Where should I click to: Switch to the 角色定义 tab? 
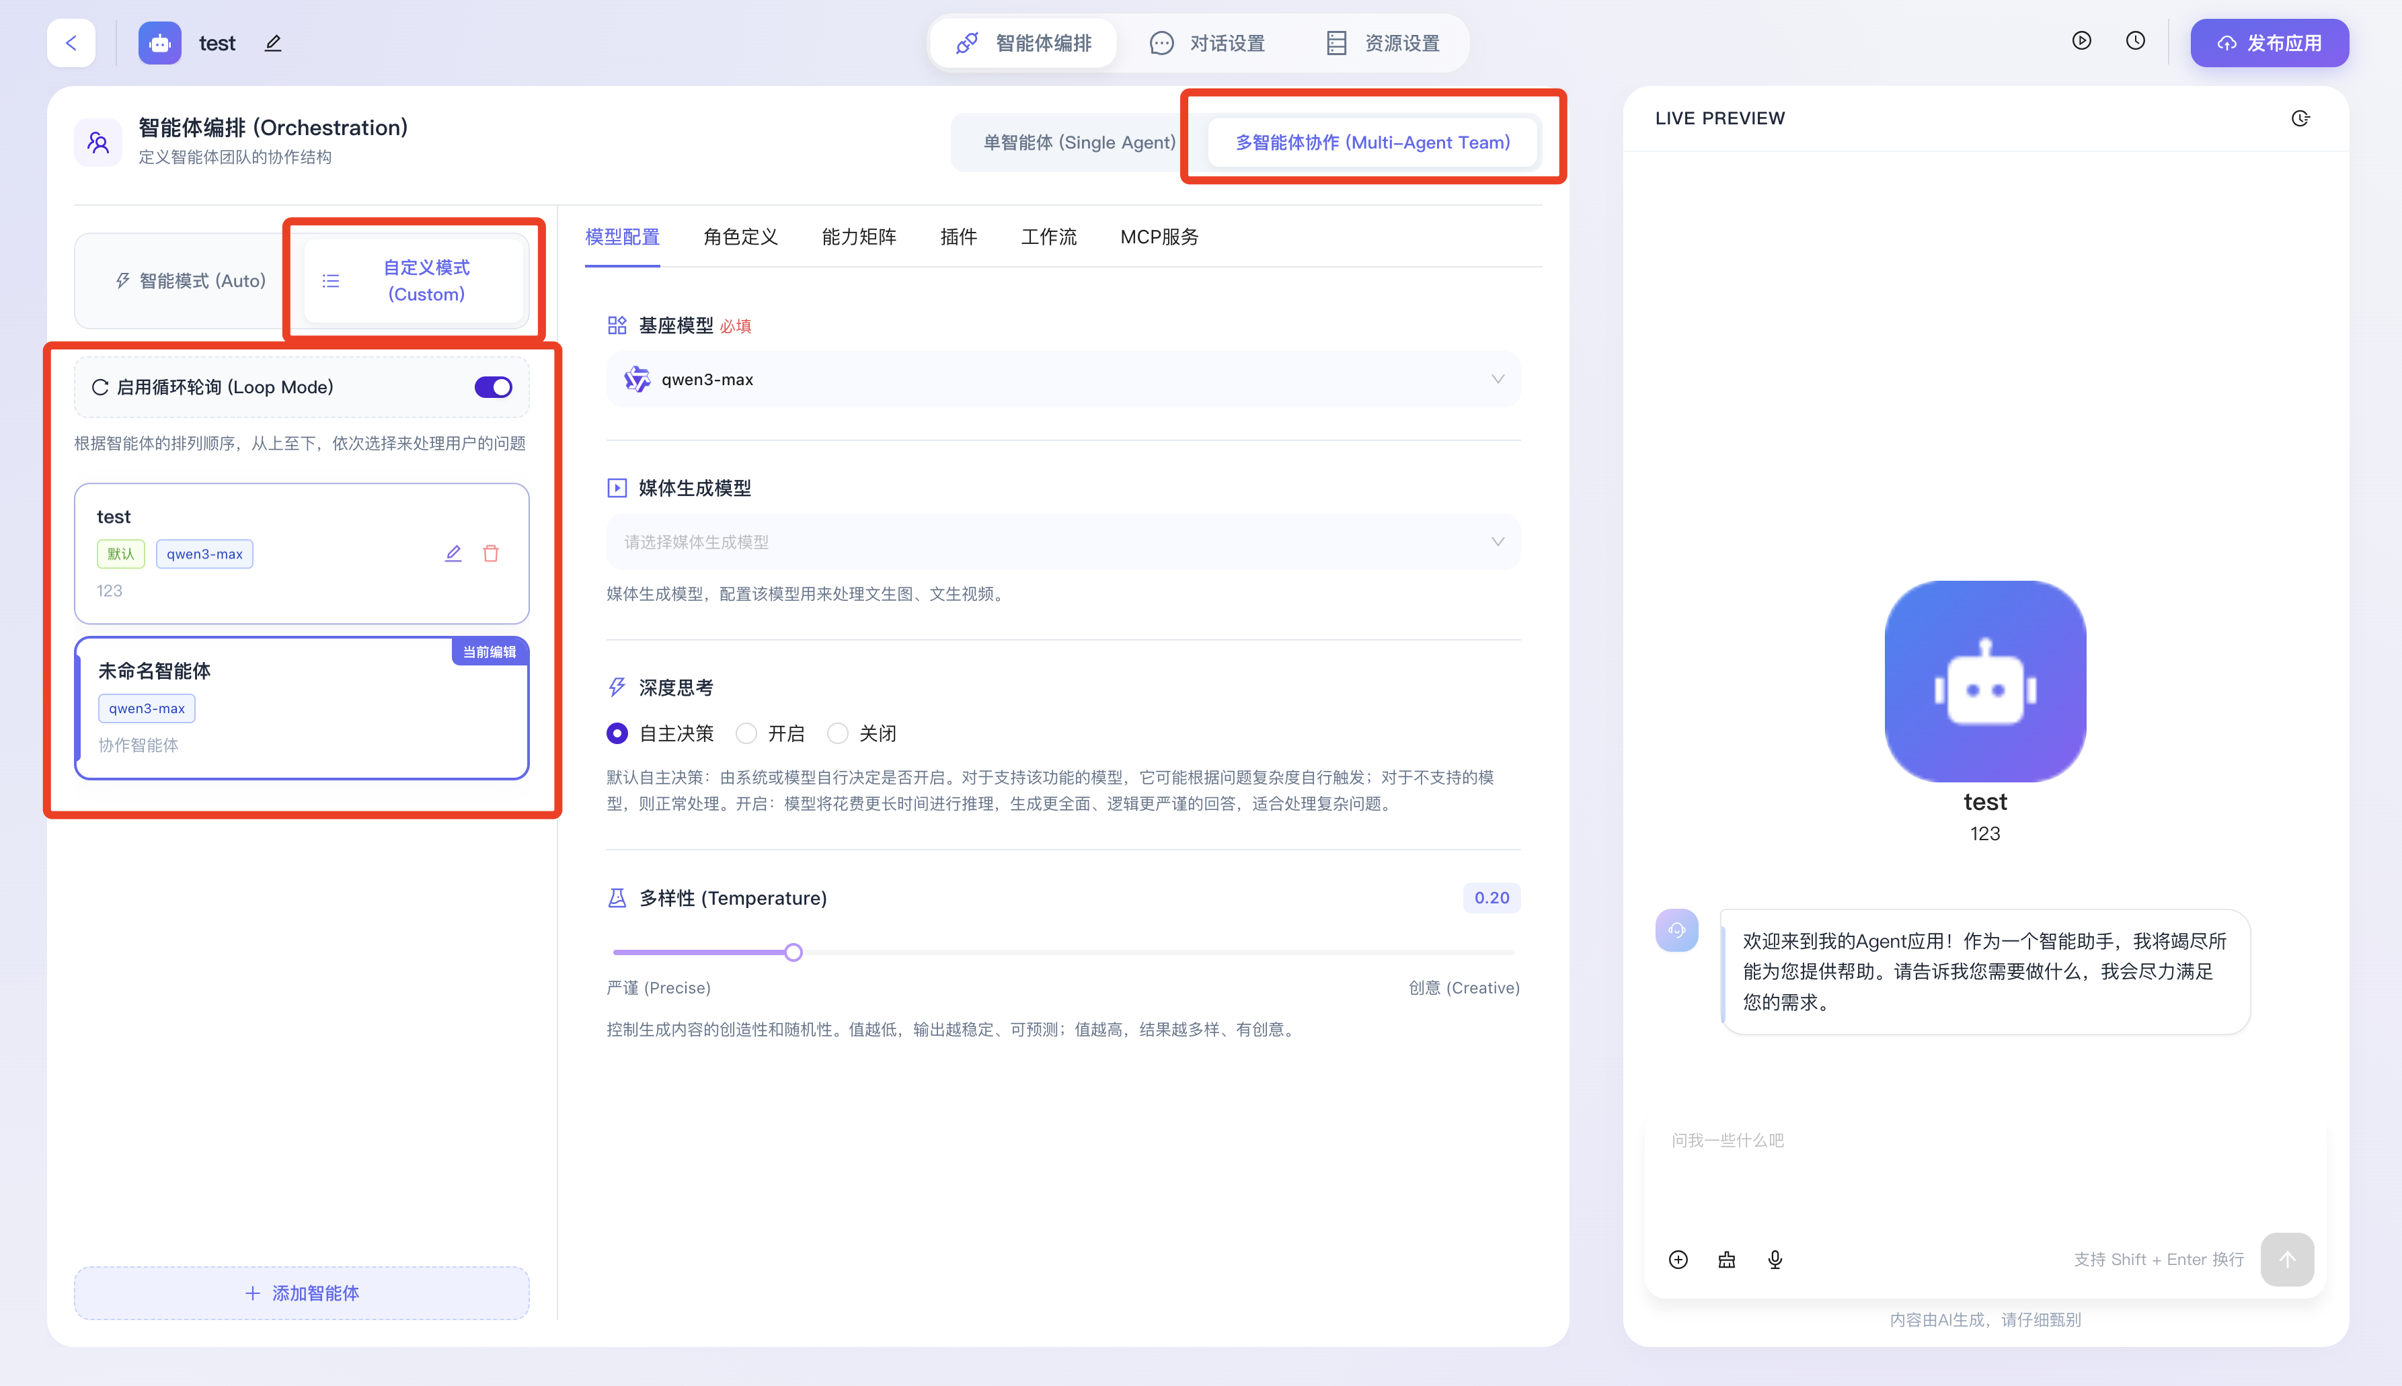740,236
